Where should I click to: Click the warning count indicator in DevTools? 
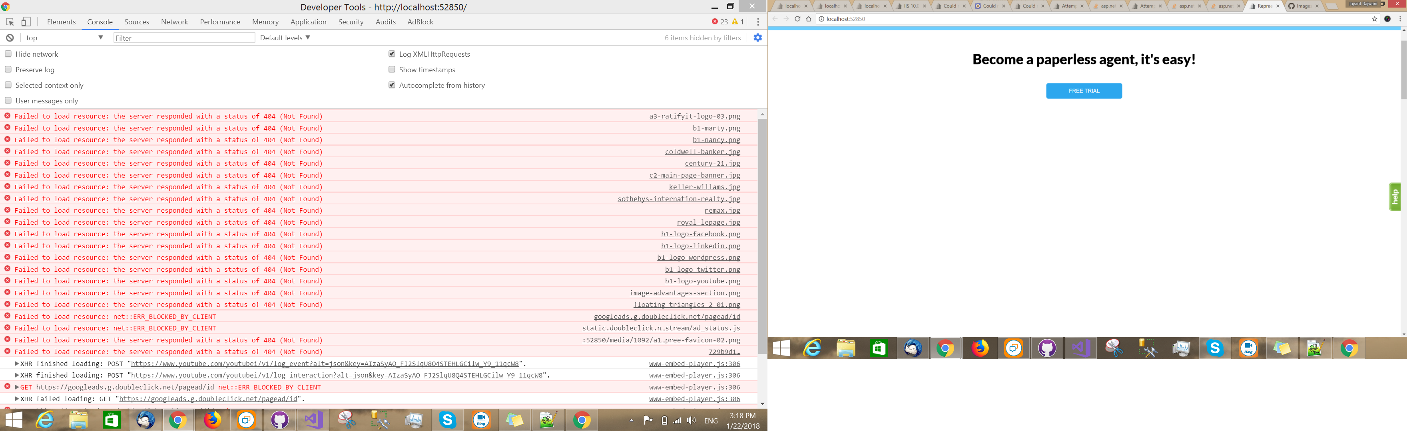[735, 21]
